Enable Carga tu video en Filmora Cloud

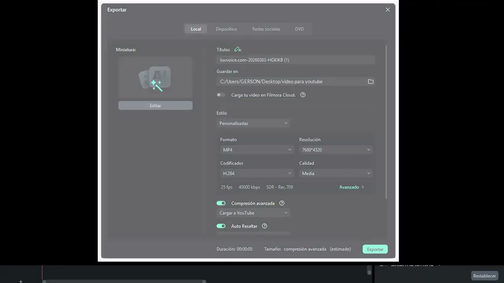click(221, 95)
